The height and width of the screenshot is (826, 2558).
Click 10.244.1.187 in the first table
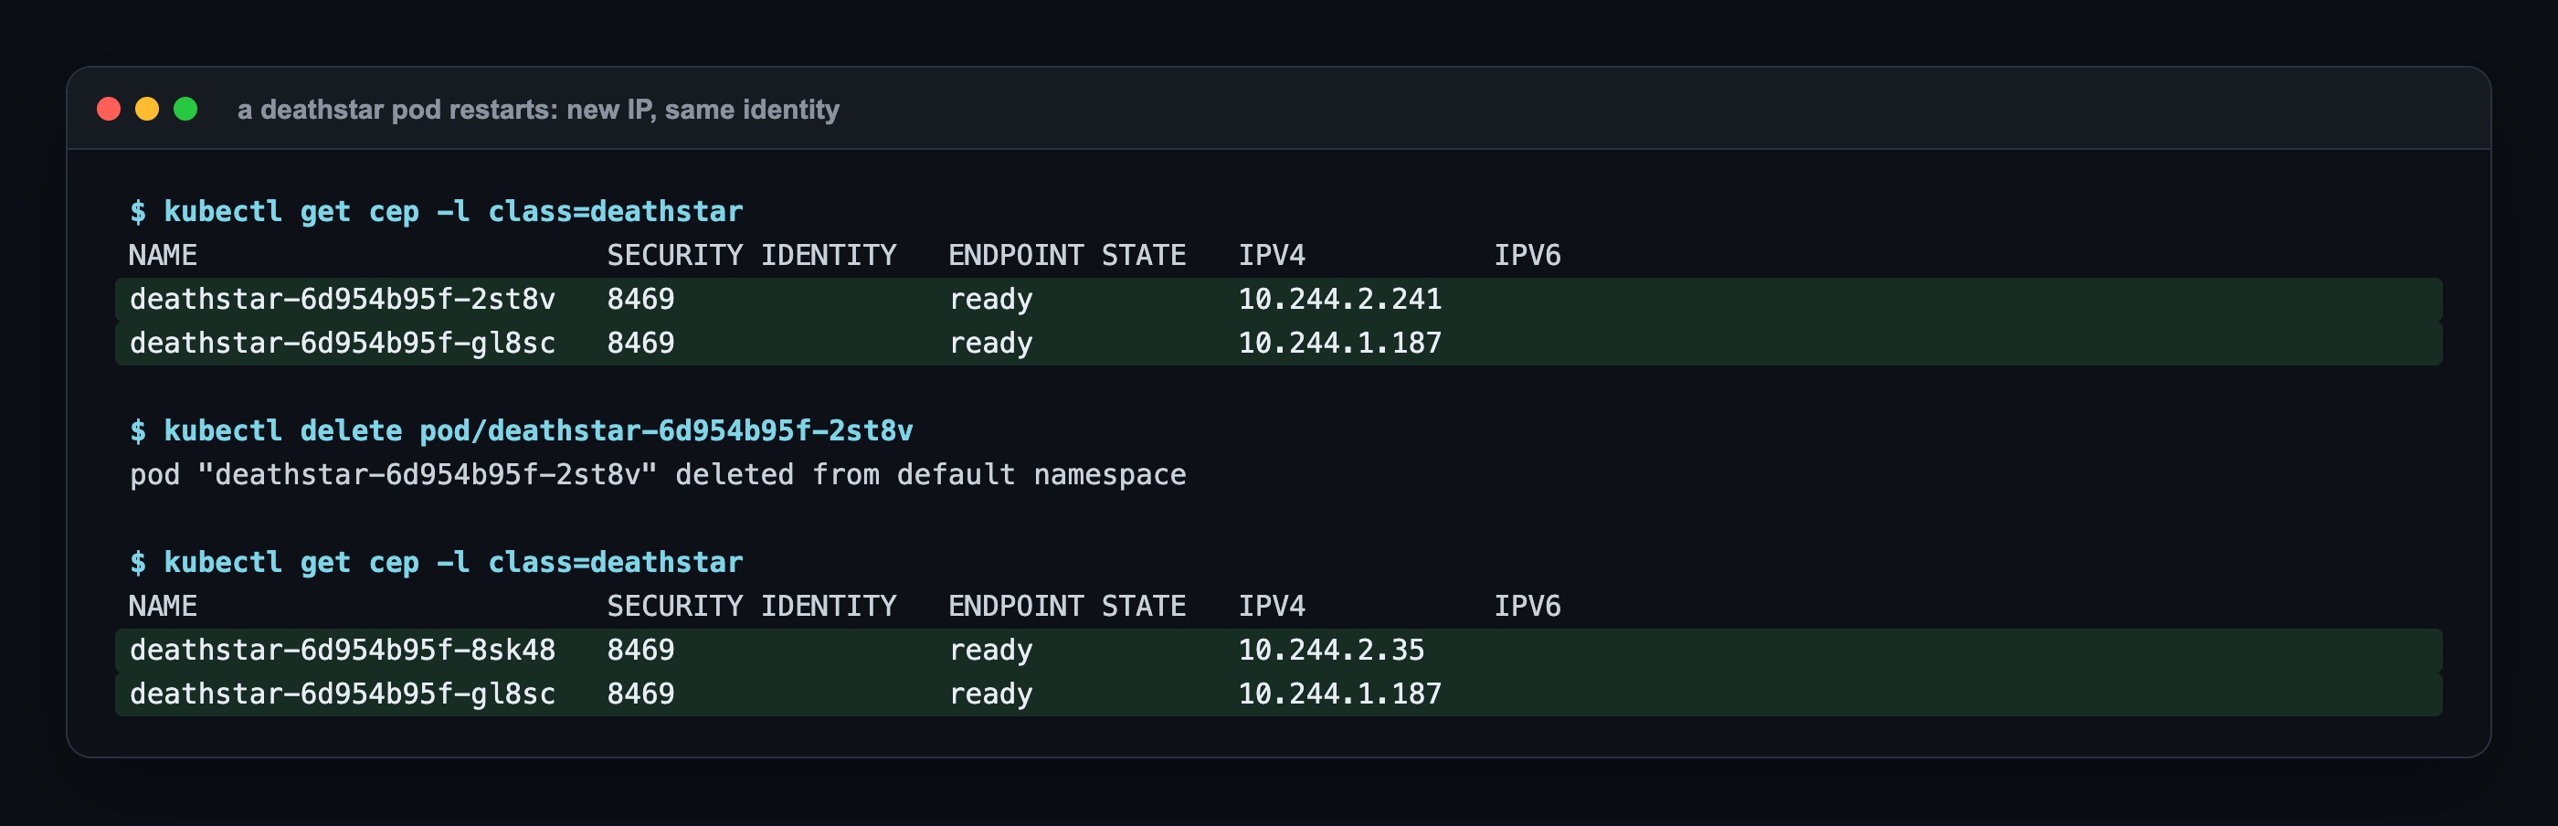tap(1339, 343)
